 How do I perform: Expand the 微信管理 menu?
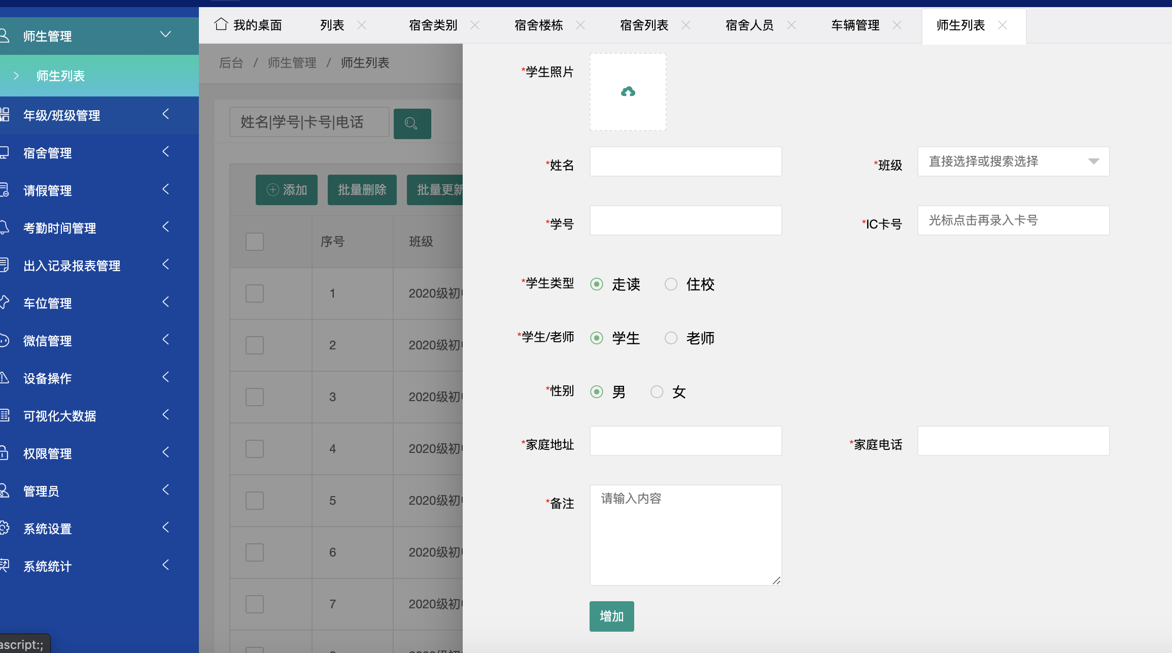(x=165, y=340)
